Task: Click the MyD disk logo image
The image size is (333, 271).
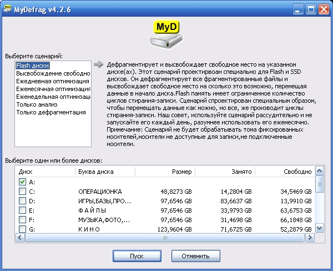Action: [167, 34]
